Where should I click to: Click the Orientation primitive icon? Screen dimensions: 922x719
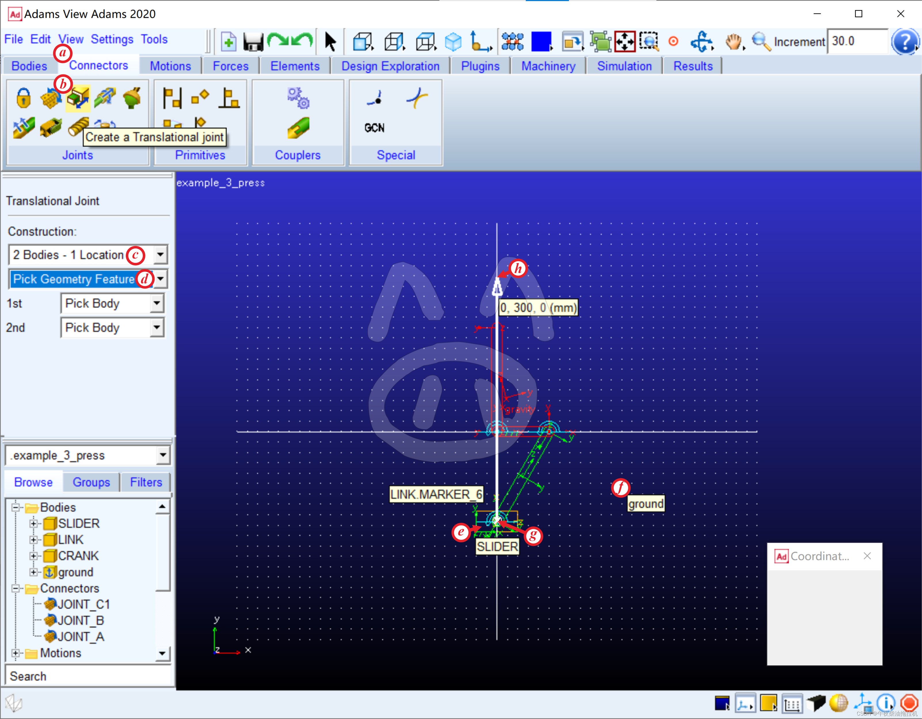pyautogui.click(x=200, y=97)
